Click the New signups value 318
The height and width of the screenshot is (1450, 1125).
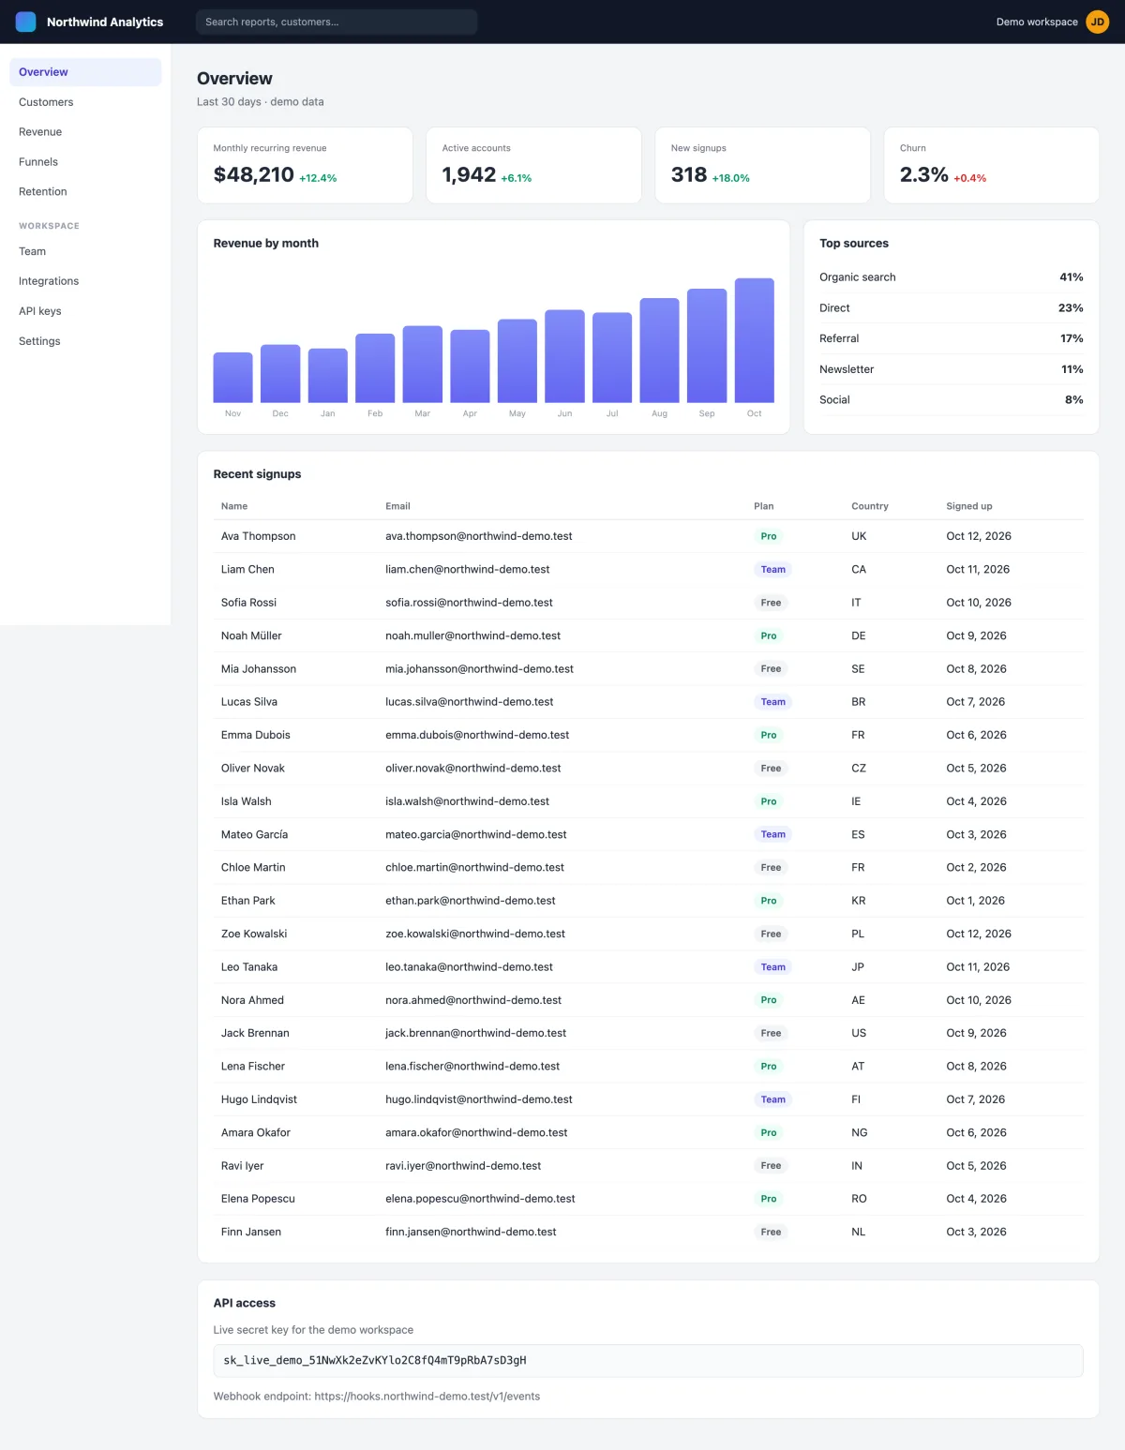tap(689, 174)
